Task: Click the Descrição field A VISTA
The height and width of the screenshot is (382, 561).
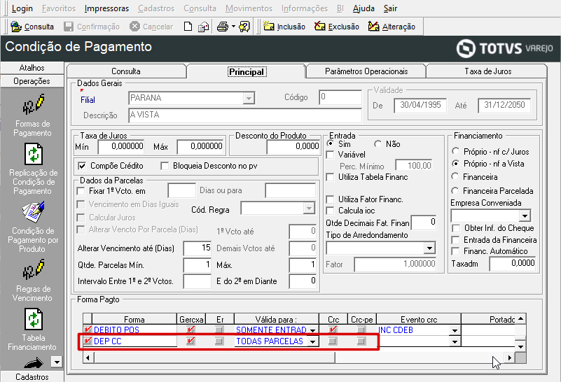Action: pos(245,115)
